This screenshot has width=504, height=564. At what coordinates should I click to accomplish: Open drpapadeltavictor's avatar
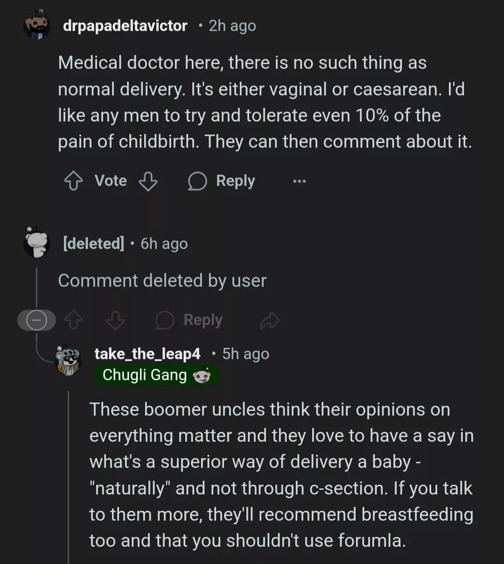point(37,25)
